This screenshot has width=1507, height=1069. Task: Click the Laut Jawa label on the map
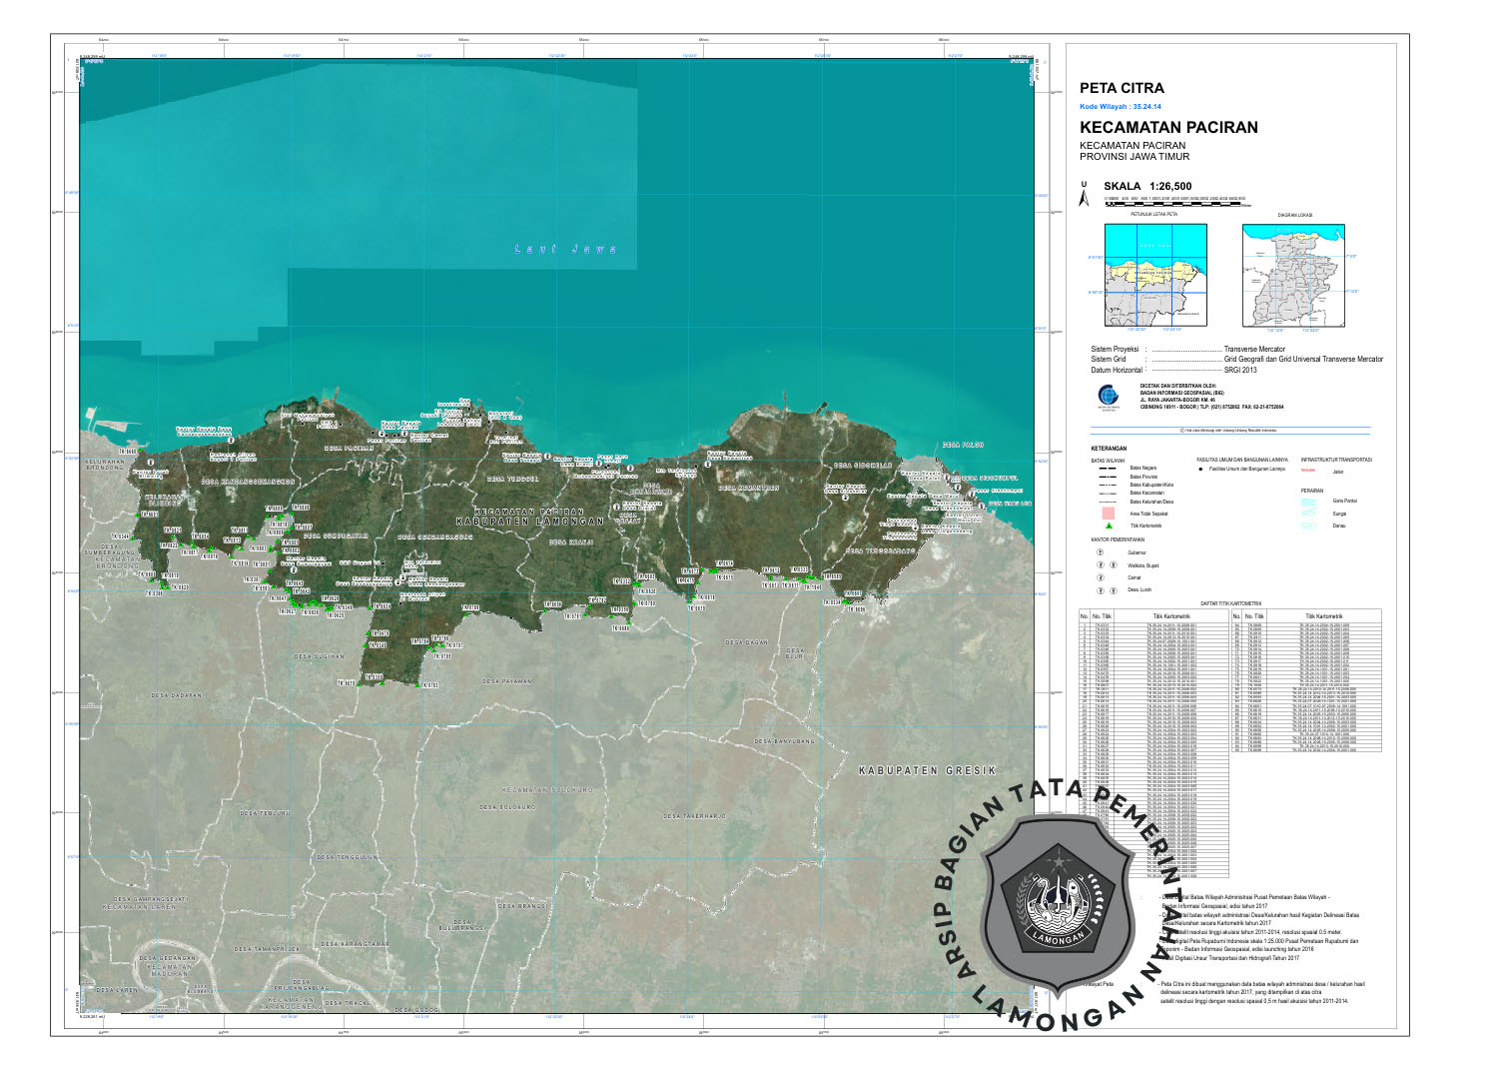pos(565,249)
